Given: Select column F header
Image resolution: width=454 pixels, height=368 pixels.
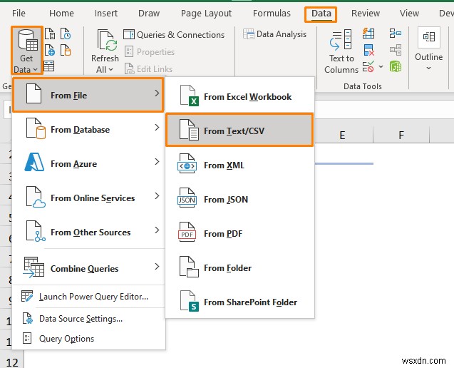Looking at the screenshot, I should (x=401, y=135).
